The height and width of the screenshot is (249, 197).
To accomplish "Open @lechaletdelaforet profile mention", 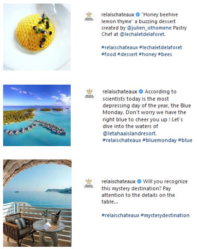I will tap(142, 34).
